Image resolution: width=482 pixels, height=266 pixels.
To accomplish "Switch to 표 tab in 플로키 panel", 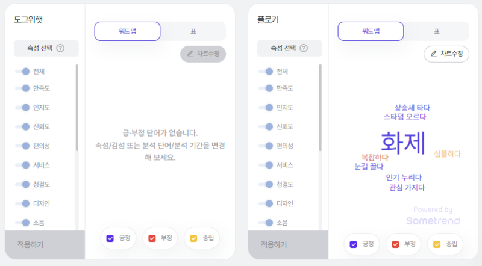I will click(x=436, y=31).
